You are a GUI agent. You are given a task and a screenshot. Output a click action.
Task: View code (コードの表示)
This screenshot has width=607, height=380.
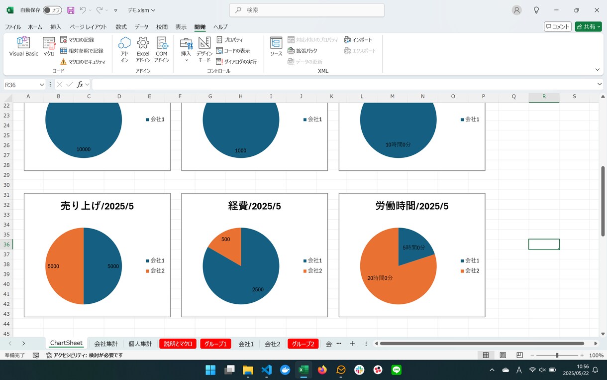[x=233, y=51]
